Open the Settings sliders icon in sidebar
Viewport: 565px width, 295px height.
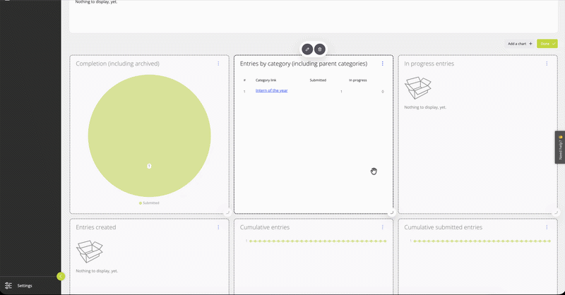(x=8, y=286)
